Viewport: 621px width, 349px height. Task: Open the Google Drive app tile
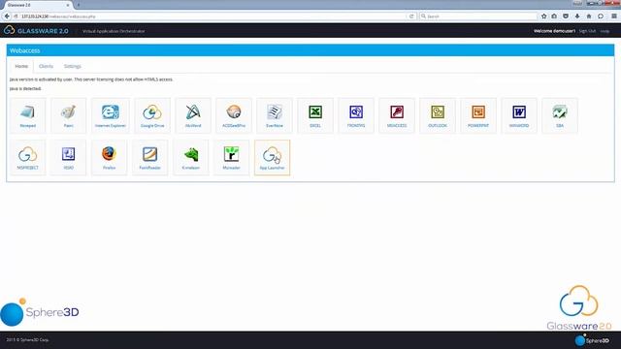tap(152, 115)
